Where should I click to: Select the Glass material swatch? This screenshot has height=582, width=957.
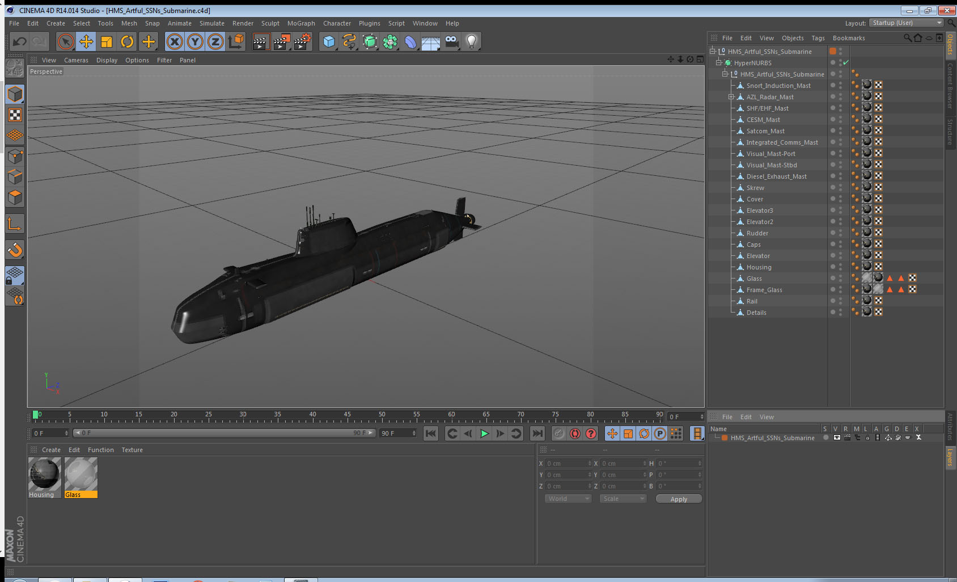(81, 474)
